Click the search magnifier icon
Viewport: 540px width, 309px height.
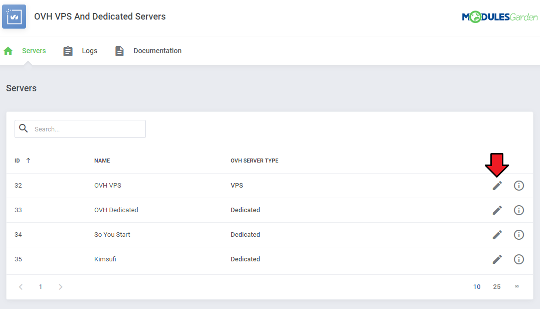[24, 128]
